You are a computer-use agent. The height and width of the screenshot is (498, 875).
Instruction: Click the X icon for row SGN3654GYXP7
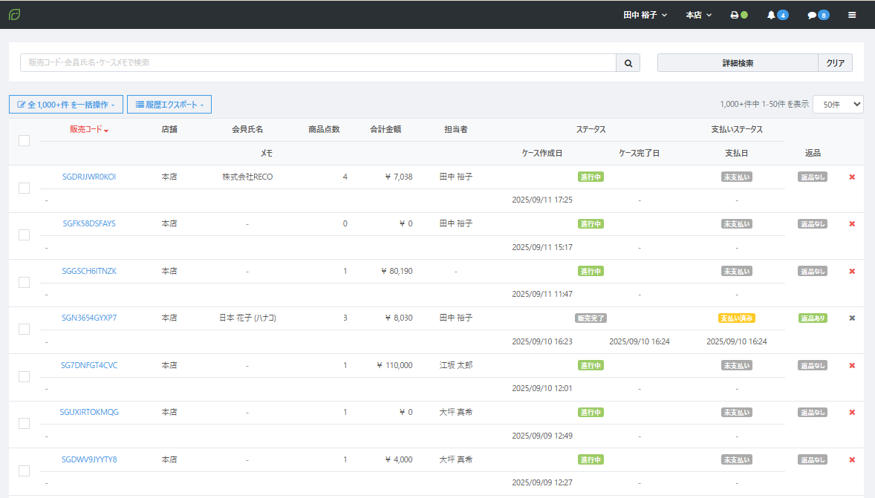point(852,318)
